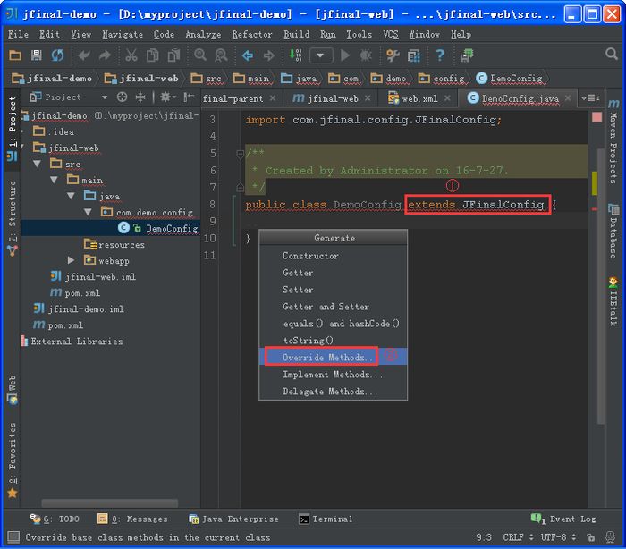Change UTF-8 file encoding

coord(558,537)
